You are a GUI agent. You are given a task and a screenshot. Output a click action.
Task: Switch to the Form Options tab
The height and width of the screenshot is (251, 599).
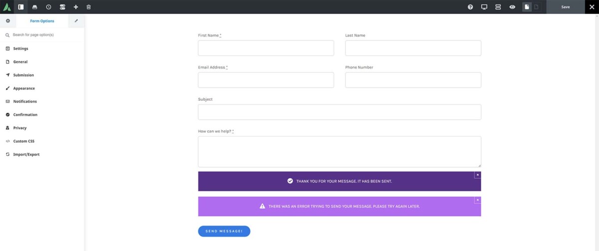42,21
